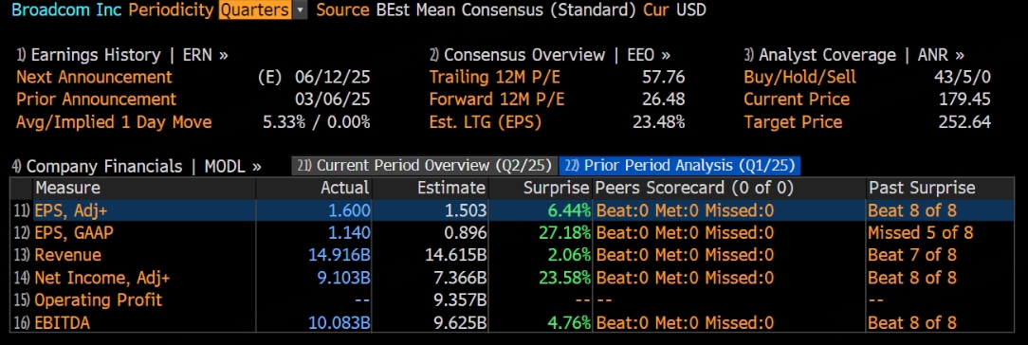Switch to Current Period Overview (Q2/25) tab
The image size is (1028, 345).
click(x=425, y=166)
